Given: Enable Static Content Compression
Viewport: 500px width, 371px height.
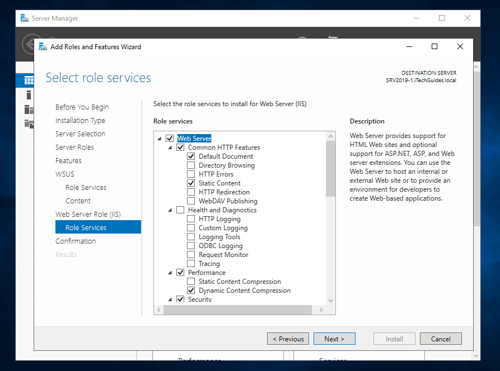Looking at the screenshot, I should pos(191,281).
